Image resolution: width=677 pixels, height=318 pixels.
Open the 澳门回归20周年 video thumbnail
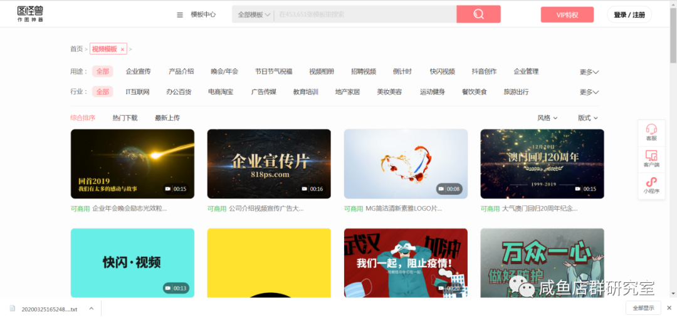[542, 164]
